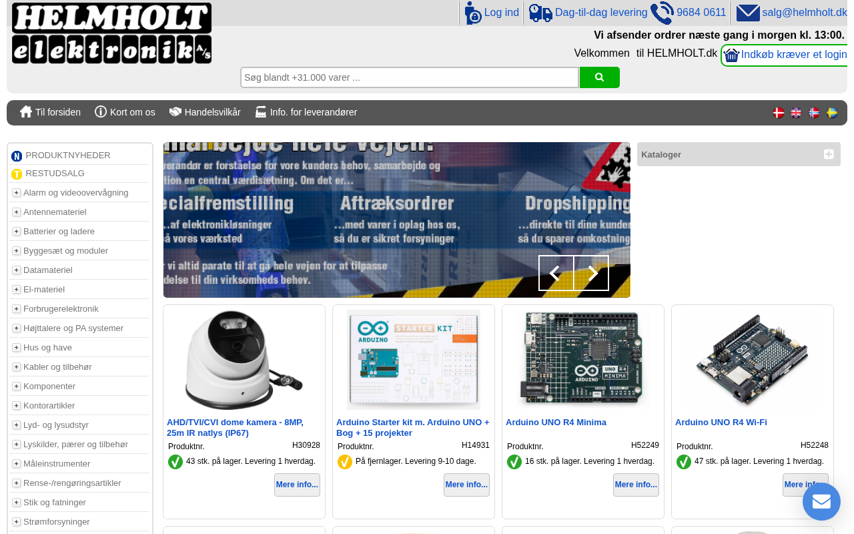Viewport: 854px width, 534px height.
Task: Open Måleinstrumenter category
Action: (x=57, y=464)
